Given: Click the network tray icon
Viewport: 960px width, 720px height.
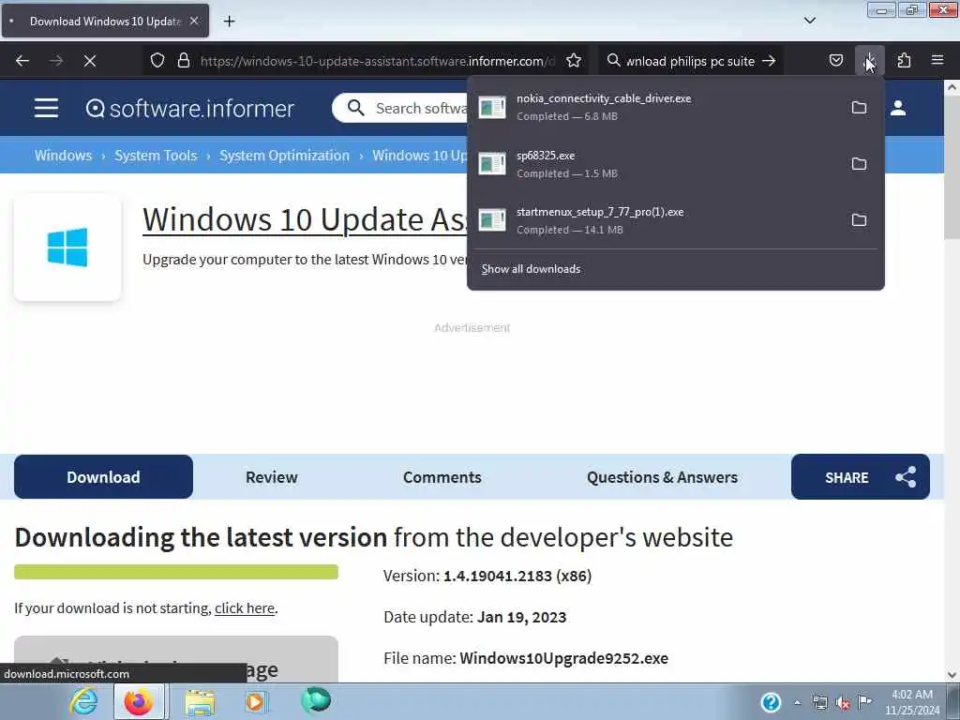Looking at the screenshot, I should pos(820,702).
